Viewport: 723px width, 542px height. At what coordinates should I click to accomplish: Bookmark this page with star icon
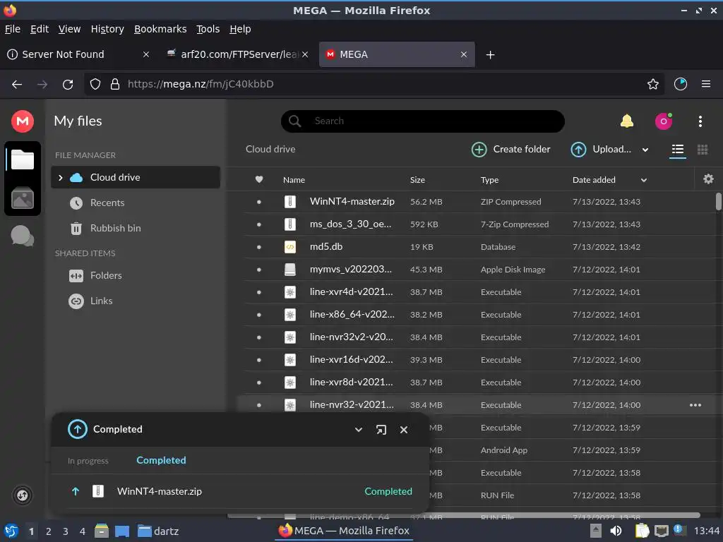click(x=652, y=84)
